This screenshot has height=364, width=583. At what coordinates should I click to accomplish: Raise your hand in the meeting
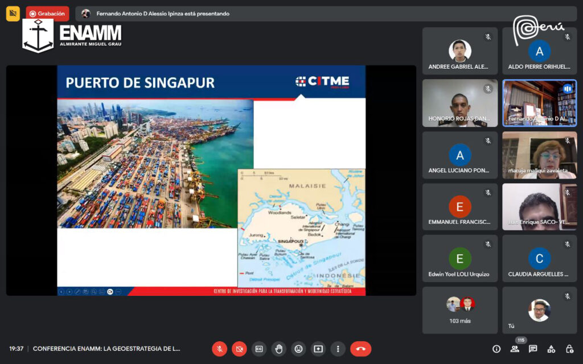(x=278, y=349)
